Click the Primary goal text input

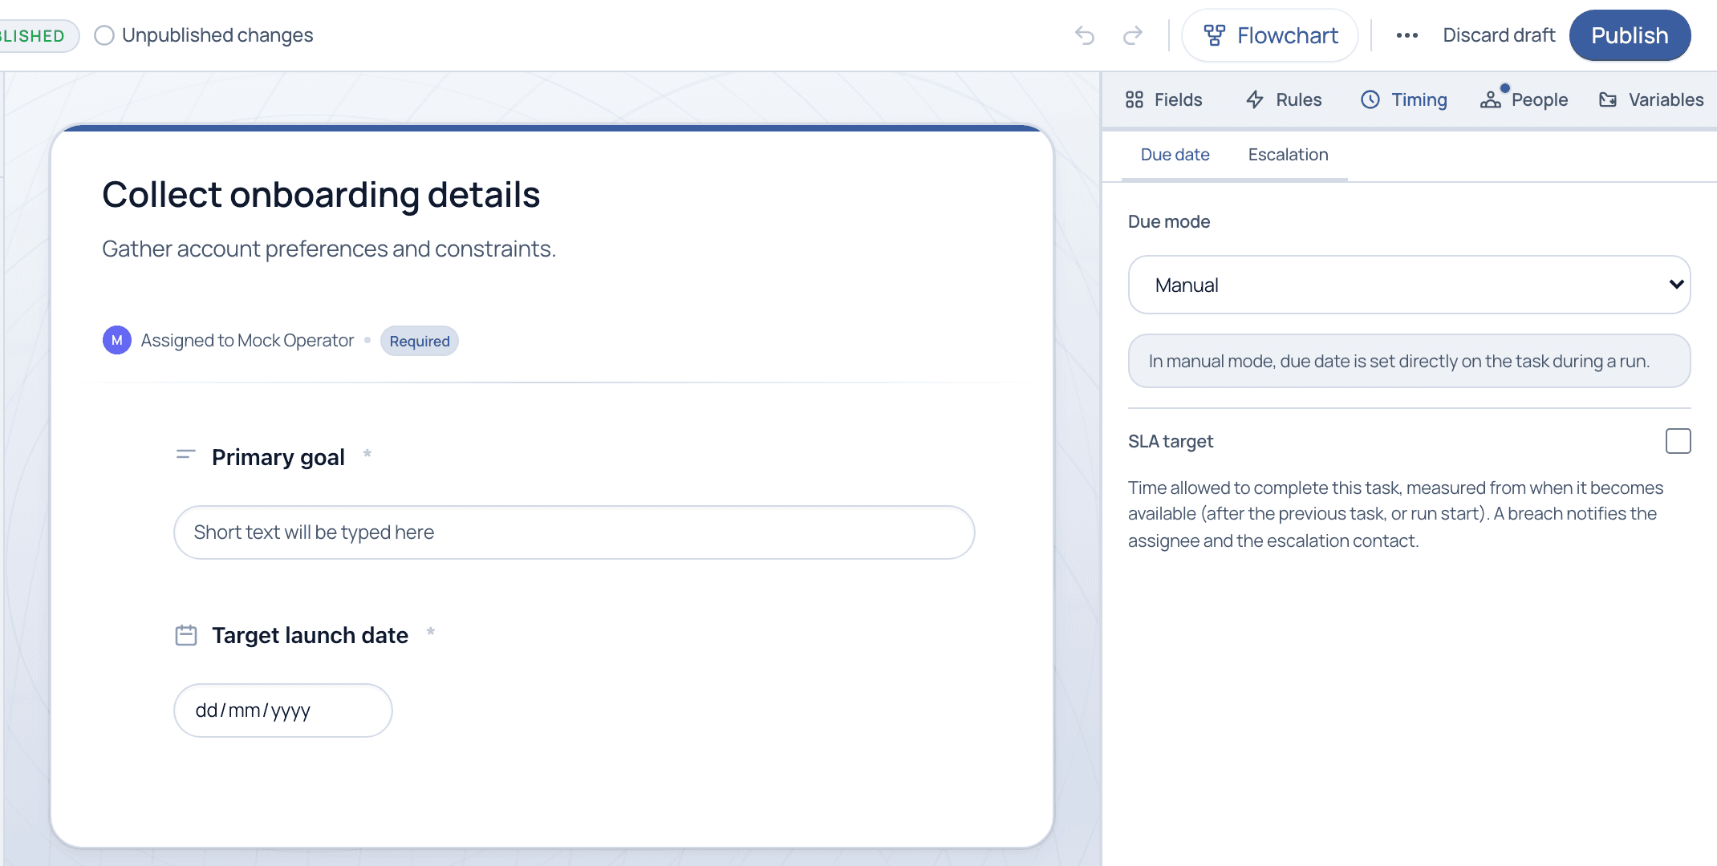574,532
